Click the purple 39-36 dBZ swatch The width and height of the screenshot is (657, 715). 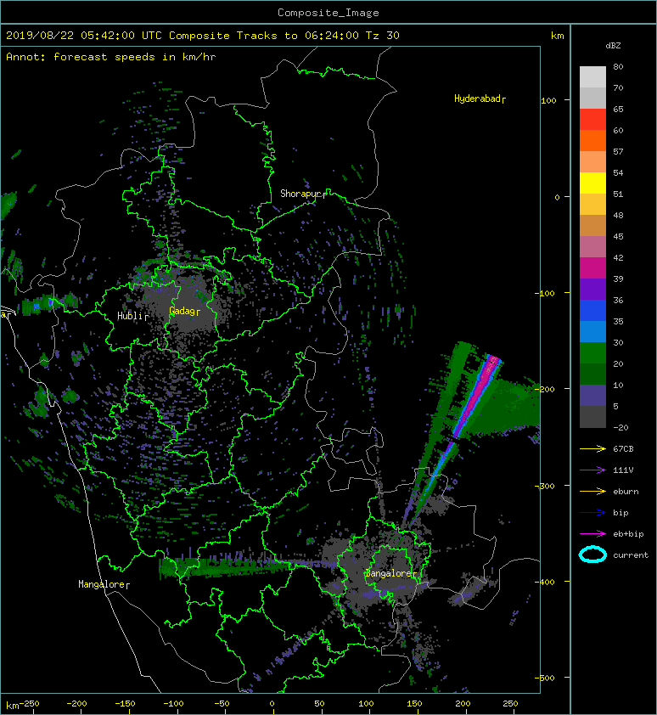592,289
